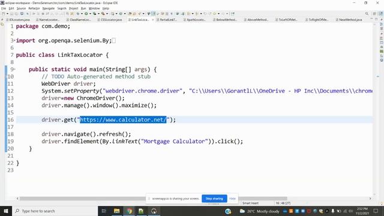The width and height of the screenshot is (384, 216).
Task: Open the Project menu
Action: tap(73, 8)
